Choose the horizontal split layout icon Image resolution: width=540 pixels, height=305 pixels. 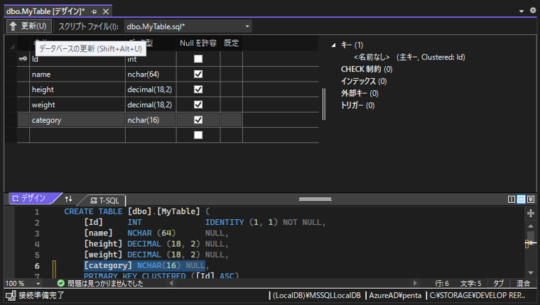coord(521,199)
